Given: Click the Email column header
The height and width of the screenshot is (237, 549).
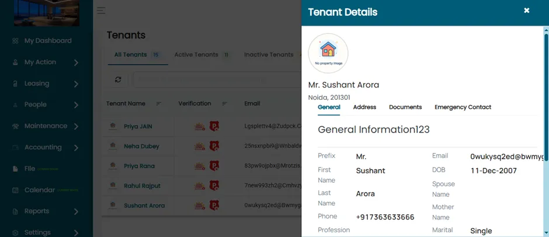Looking at the screenshot, I should click(252, 104).
